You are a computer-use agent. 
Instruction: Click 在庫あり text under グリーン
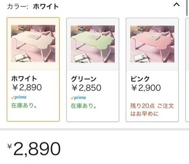[84, 106]
